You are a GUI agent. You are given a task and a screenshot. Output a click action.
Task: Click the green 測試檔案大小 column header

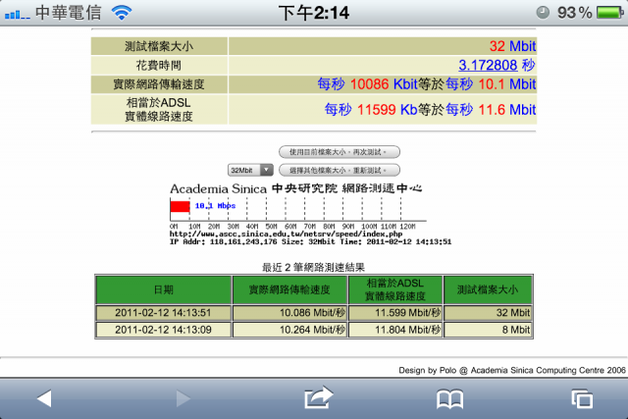point(488,289)
